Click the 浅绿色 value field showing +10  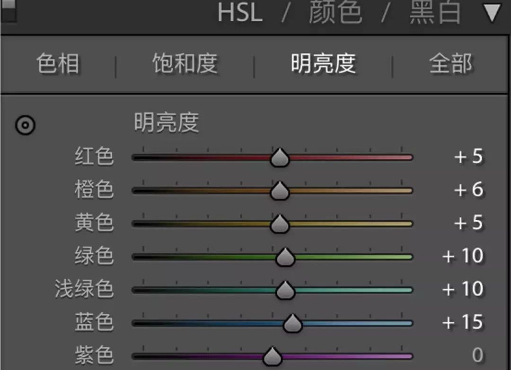click(x=462, y=289)
